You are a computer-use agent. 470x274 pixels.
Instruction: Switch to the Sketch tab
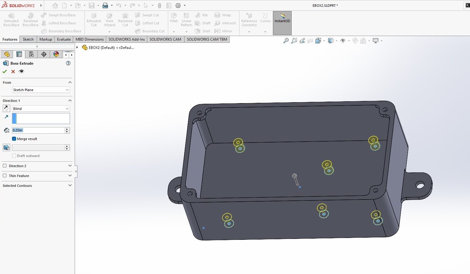pyautogui.click(x=28, y=39)
